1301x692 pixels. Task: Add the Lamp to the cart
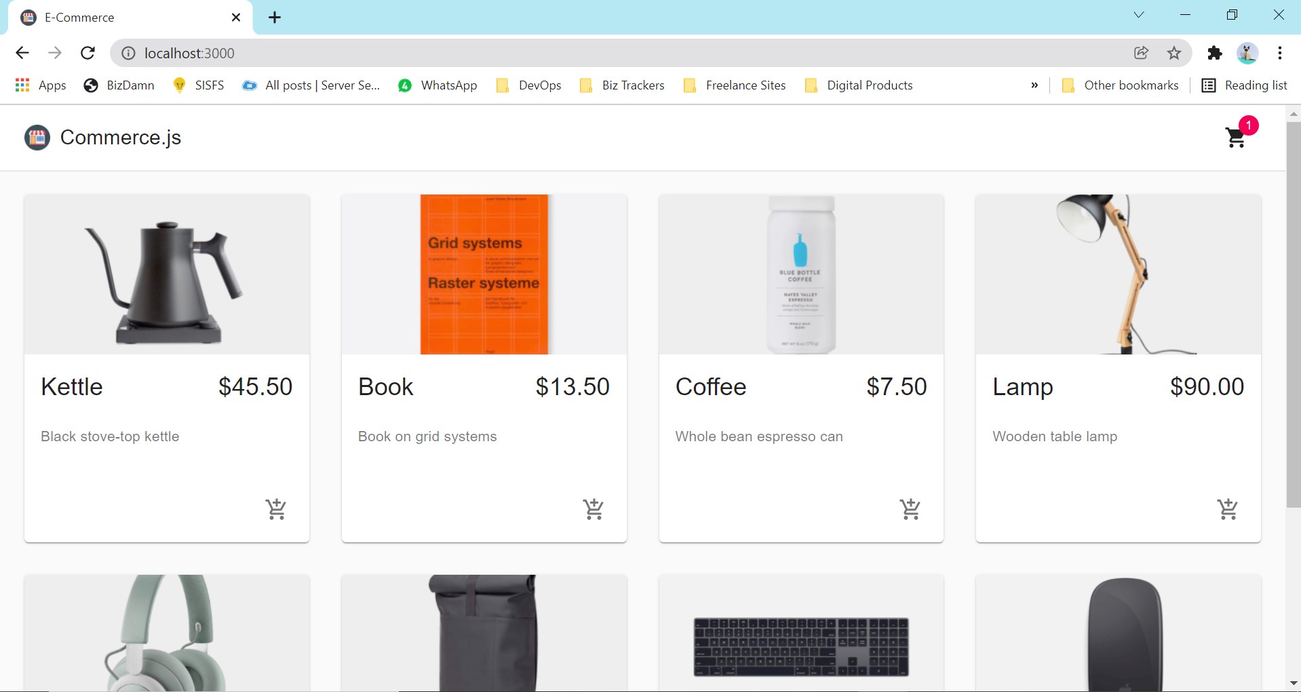pos(1228,510)
